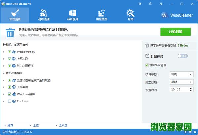Expand 系统和应用程序产生的痕迹 node
The height and width of the screenshot is (135, 198).
(x=4, y=80)
